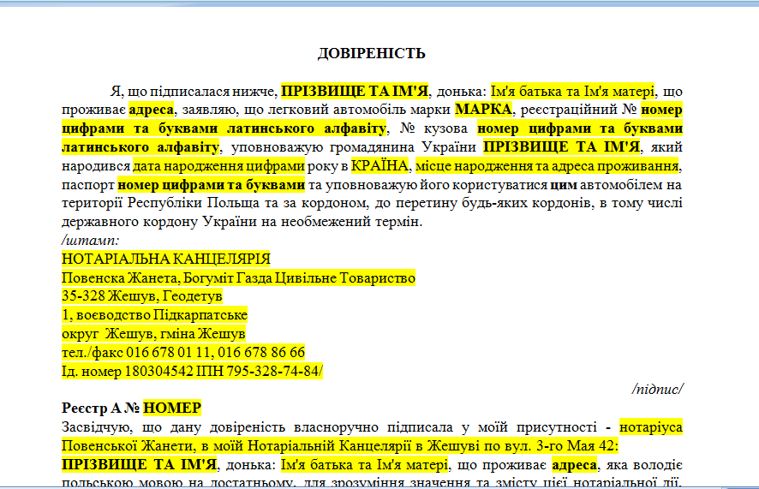This screenshot has height=489, width=759.
Task: Click the highlighted КРАЇНА placeholder
Action: click(381, 165)
